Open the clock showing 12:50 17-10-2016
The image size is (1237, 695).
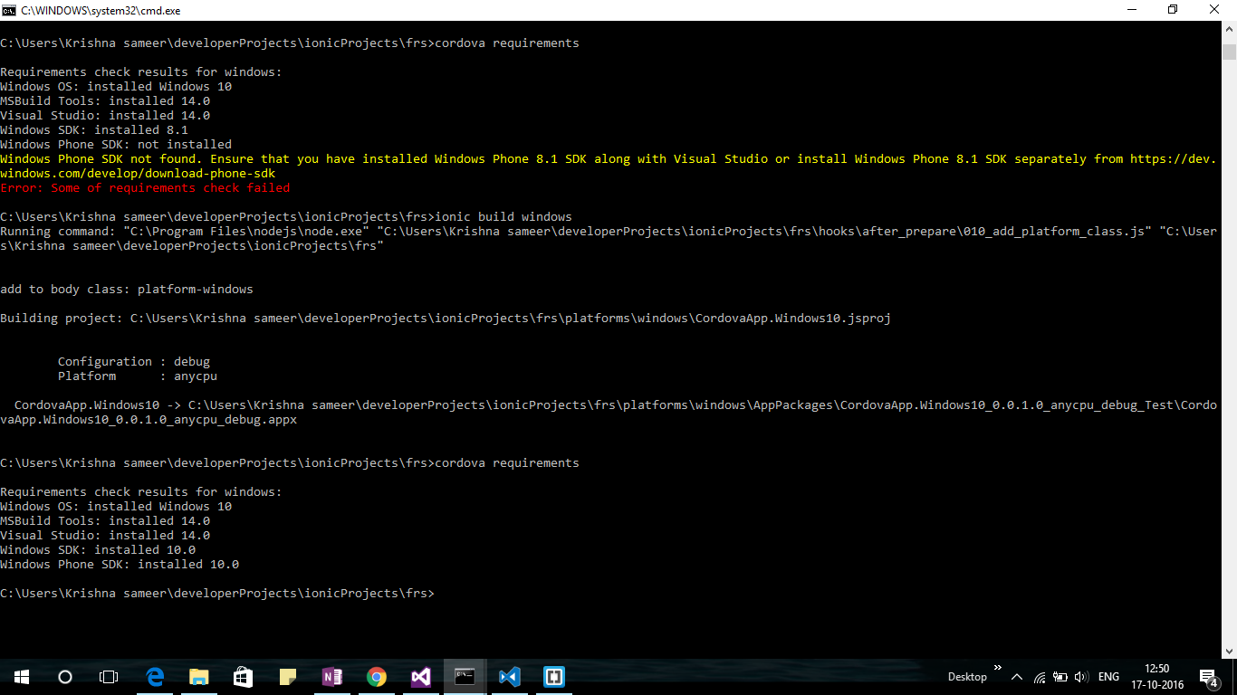pyautogui.click(x=1156, y=676)
